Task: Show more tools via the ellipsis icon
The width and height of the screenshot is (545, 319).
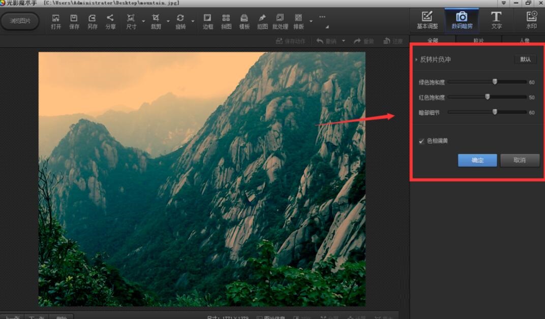Action: (322, 17)
